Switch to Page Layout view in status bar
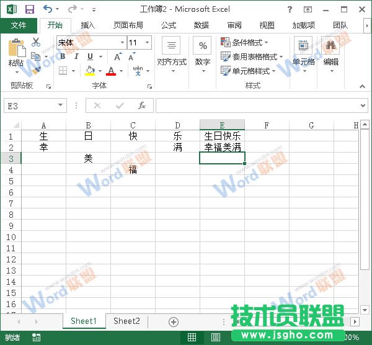Screen dimensions: 372x345 [x=215, y=337]
